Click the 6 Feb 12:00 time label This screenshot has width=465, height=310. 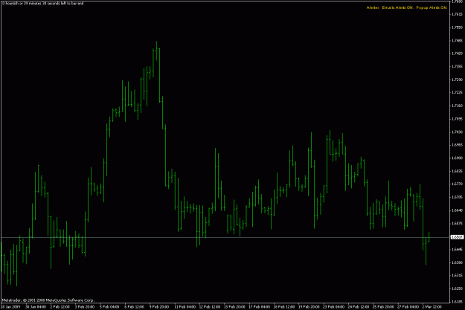(135, 307)
